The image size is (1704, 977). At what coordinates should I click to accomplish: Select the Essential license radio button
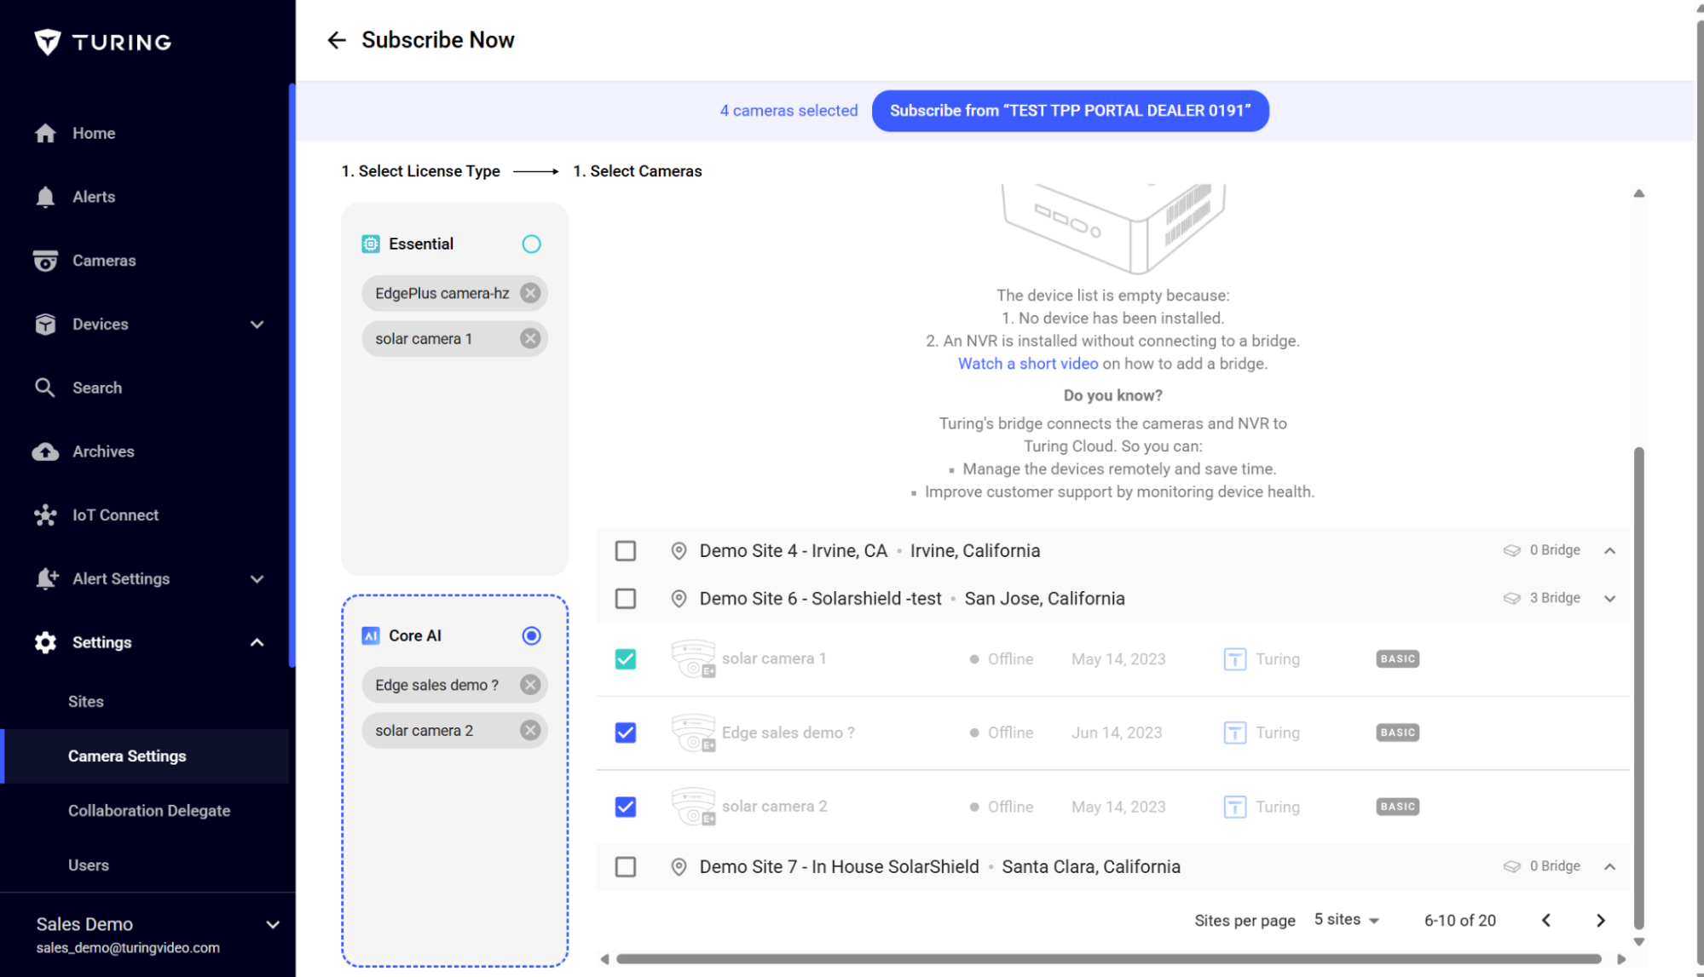pyautogui.click(x=531, y=244)
